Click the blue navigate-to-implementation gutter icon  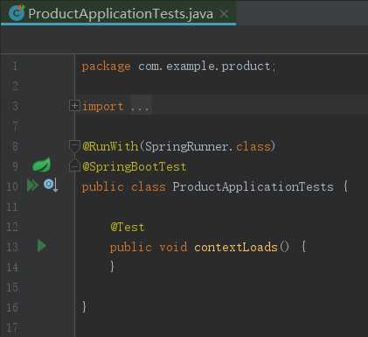click(51, 186)
